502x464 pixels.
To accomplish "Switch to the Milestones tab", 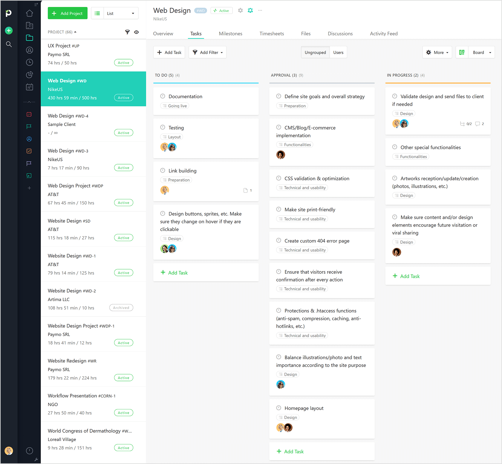I will click(230, 33).
